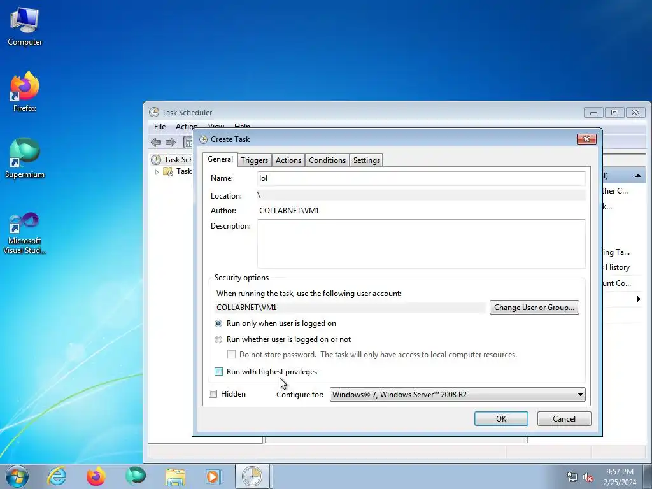Click the Back arrow in Task Scheduler toolbar
This screenshot has height=489, width=652.
[x=156, y=142]
